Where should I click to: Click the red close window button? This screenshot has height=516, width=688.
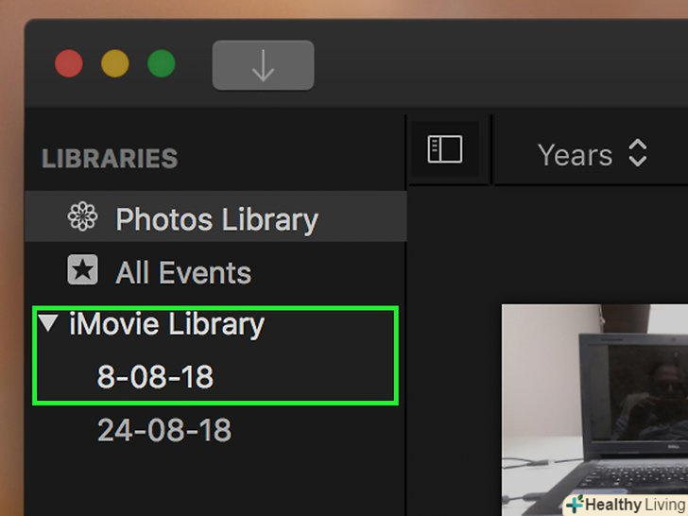tap(69, 64)
